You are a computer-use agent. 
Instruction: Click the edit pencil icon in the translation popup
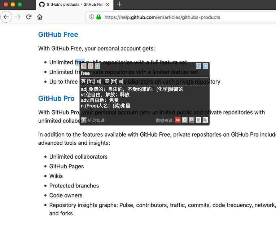pos(198,66)
